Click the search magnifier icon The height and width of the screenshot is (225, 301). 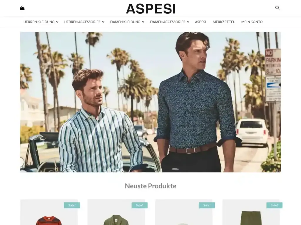[x=277, y=8]
